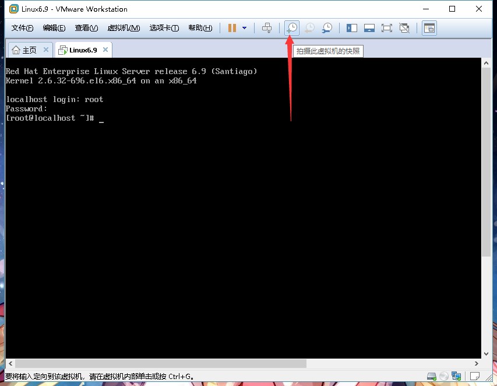Click the hard disk status bar icon
Viewport: 497px width, 386px height.
[432, 377]
